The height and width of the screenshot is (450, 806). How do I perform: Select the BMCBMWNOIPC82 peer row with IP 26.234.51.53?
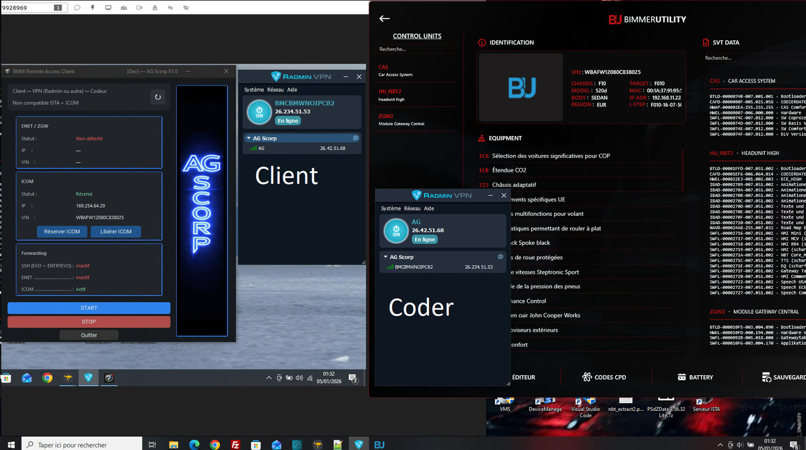pos(443,267)
